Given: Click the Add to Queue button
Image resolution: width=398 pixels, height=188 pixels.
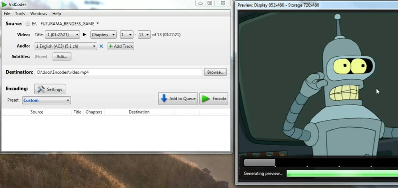Looking at the screenshot, I should pyautogui.click(x=178, y=99).
